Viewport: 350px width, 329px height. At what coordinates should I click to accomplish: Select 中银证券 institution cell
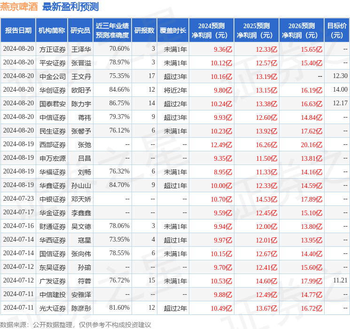click(x=53, y=199)
